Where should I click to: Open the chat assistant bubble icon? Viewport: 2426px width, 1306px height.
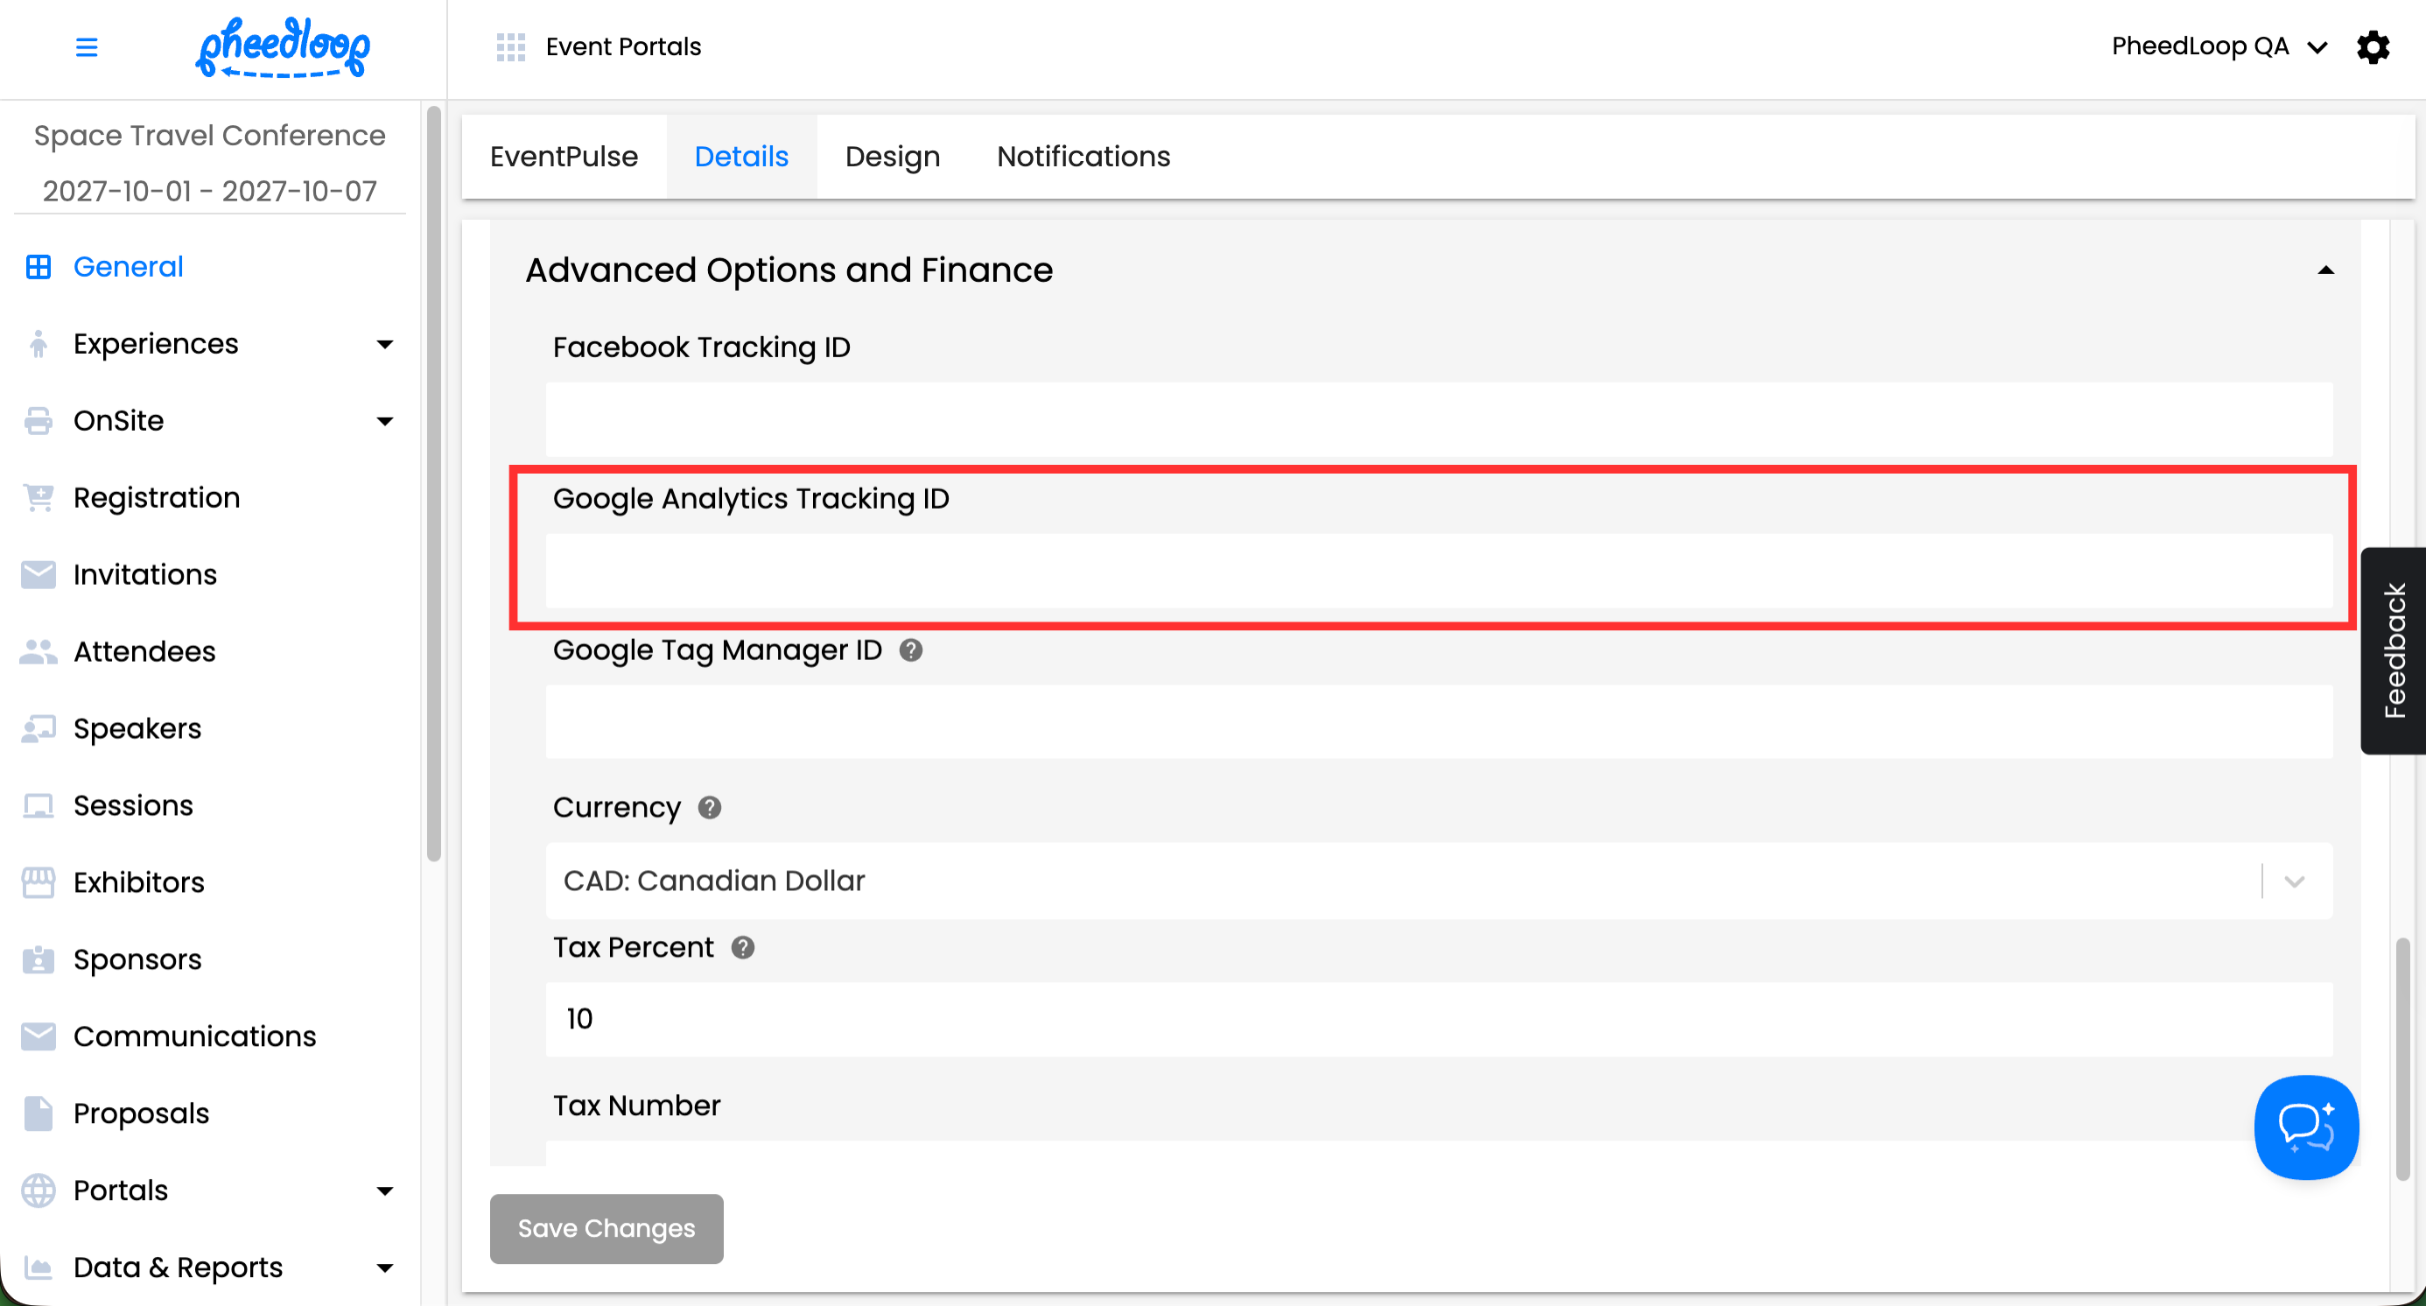coord(2305,1127)
